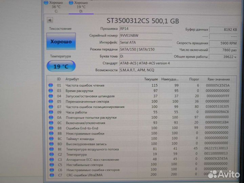The height and width of the screenshot is (183, 244).
Task: Click raw value 001100000013
Action: pos(216,154)
